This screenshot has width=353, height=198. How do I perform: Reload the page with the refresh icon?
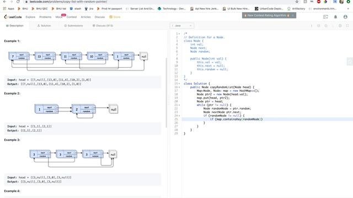(x=18, y=2)
